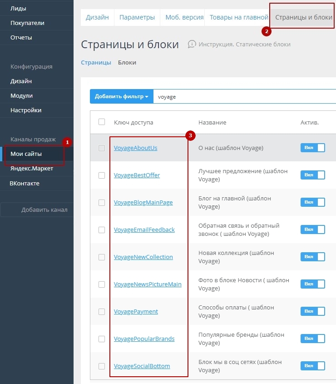336x384 pixels.
Task: Switch to Товары на главной tab
Action: 239,17
